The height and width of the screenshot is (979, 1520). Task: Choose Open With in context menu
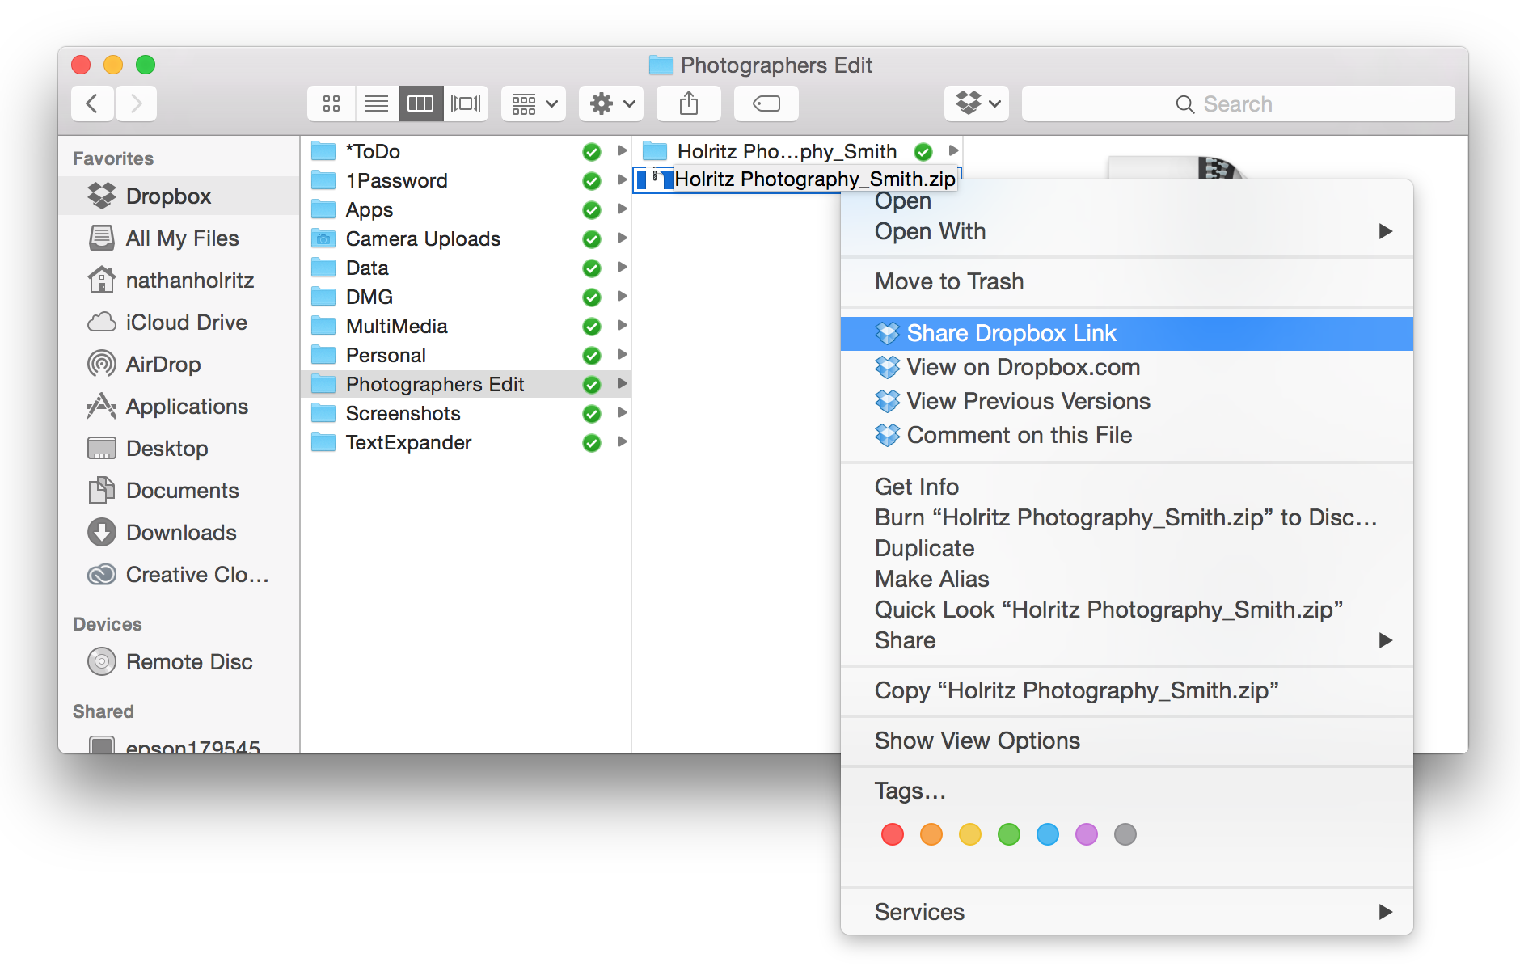tap(1127, 231)
